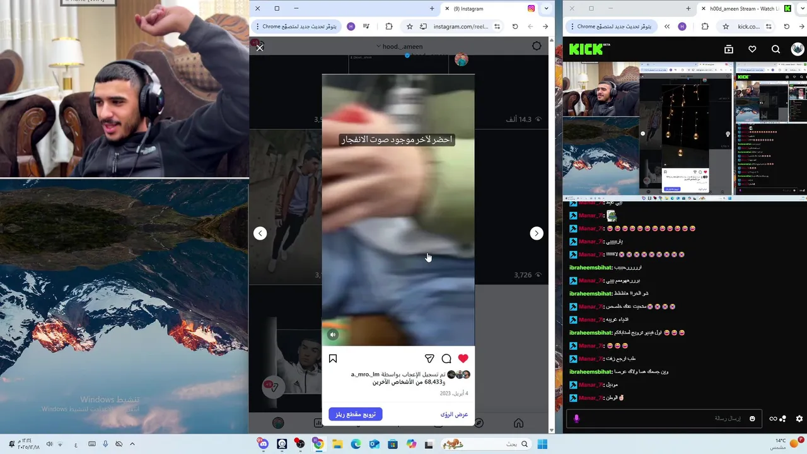
Task: Expand hidden toolbar items in Kick window
Action: click(667, 26)
